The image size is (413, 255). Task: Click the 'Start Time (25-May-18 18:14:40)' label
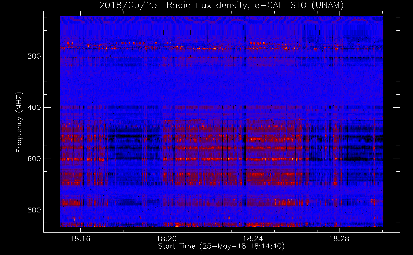[221, 246]
